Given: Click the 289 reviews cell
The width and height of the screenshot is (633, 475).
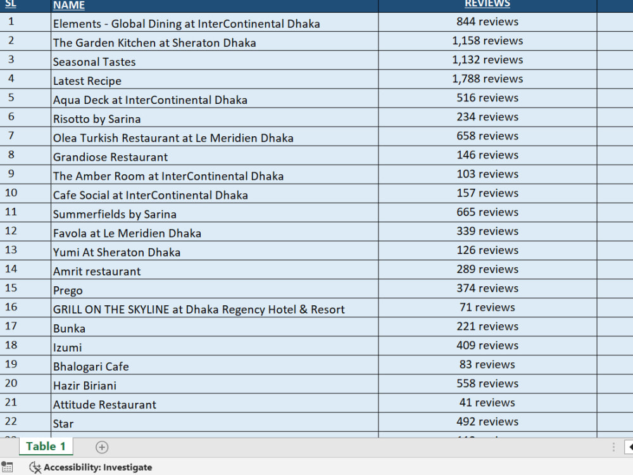Looking at the screenshot, I should point(487,269).
